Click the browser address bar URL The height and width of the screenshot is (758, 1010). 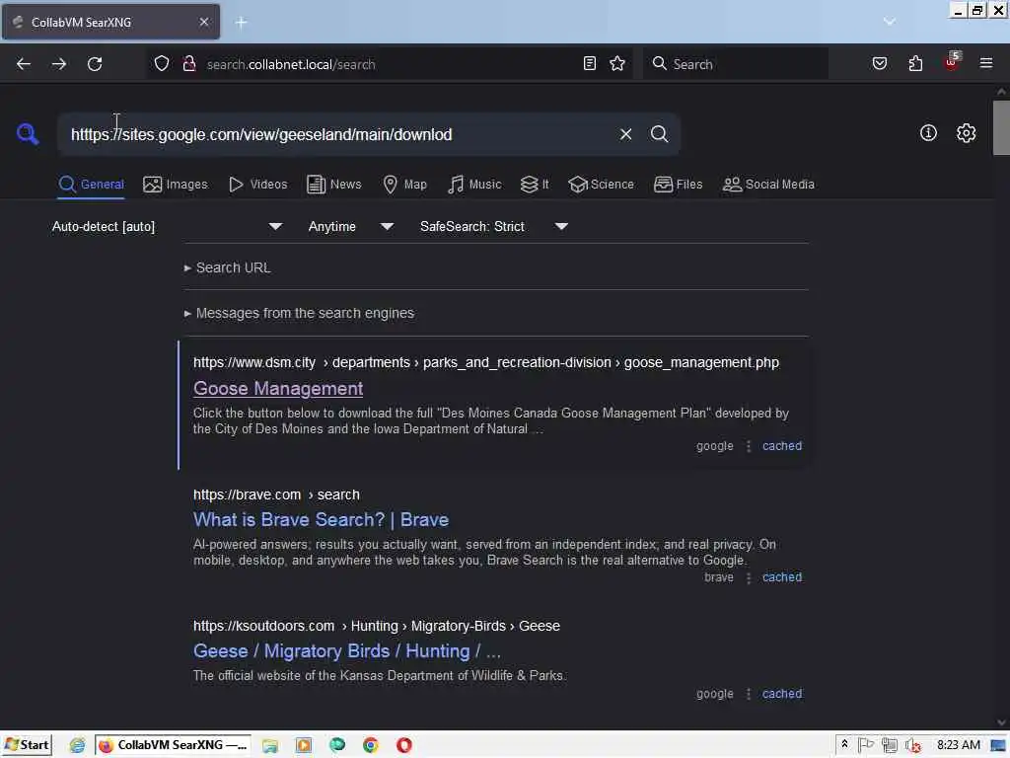[291, 64]
